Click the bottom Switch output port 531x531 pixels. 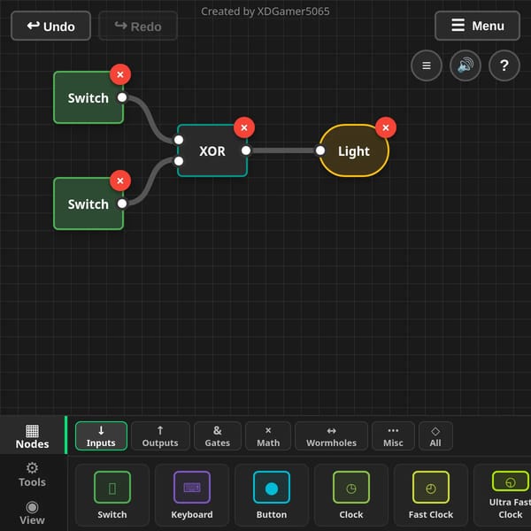coord(122,204)
